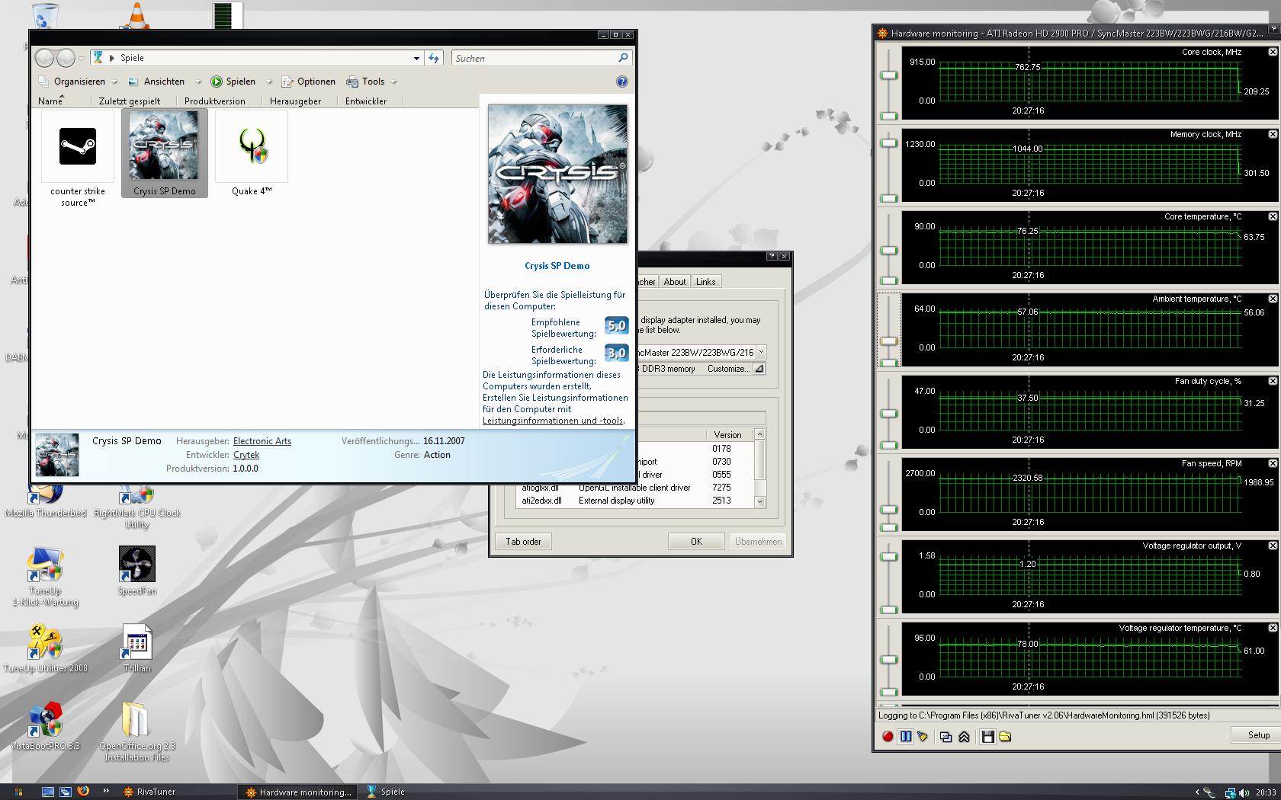Click upper slider handle of Fan duty cycle graph
The width and height of the screenshot is (1281, 800).
[888, 413]
